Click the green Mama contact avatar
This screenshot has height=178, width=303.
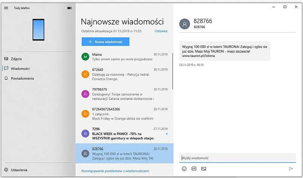(85, 57)
